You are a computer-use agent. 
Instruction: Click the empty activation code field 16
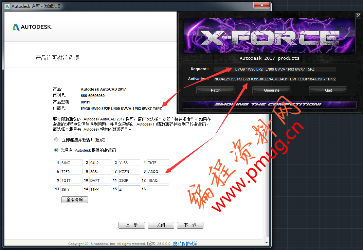coord(158,189)
